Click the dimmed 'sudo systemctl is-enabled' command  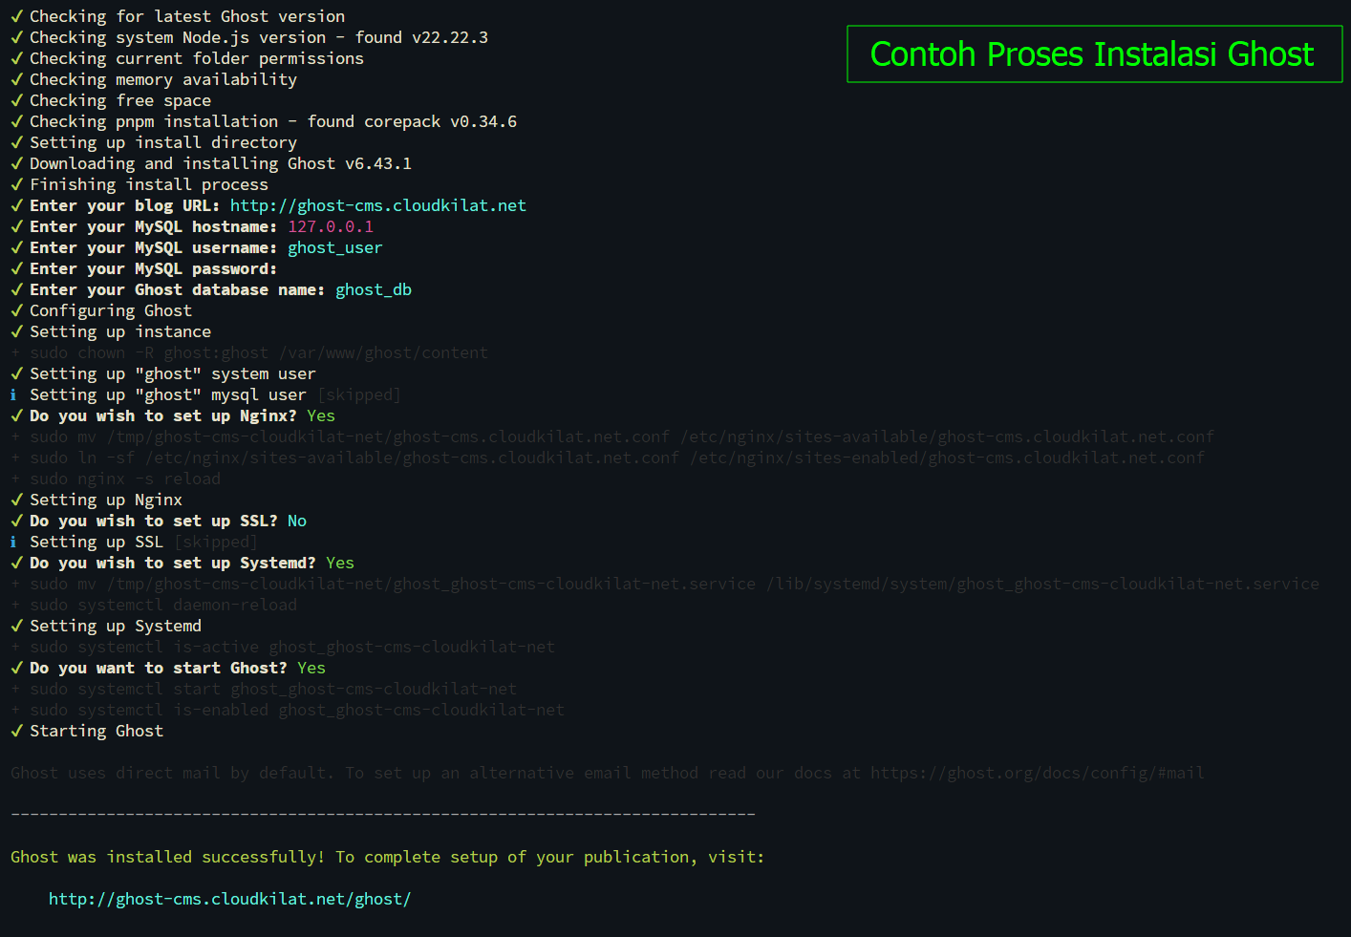(288, 710)
